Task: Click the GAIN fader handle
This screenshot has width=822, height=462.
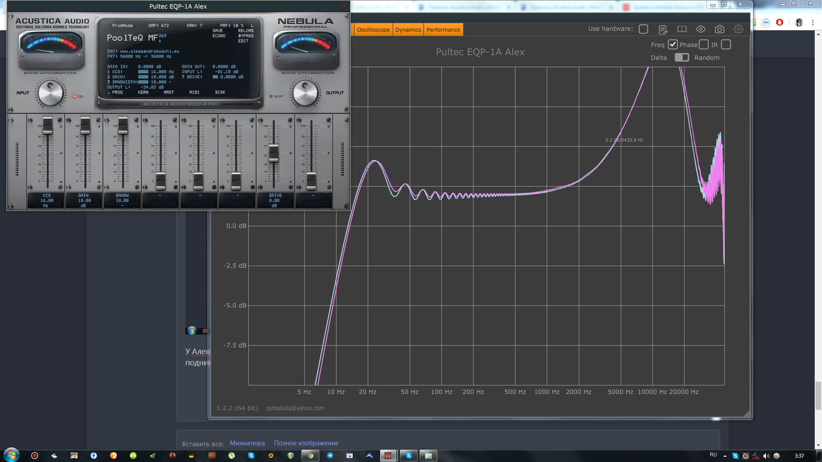Action: click(x=85, y=124)
